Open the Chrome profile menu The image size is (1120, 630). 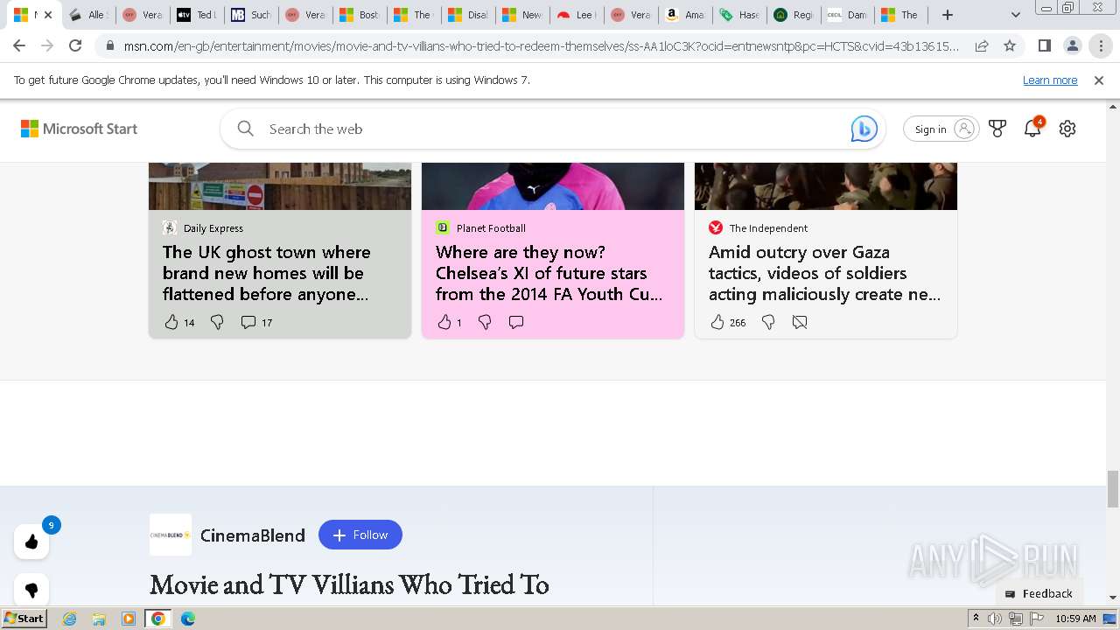[x=1072, y=45]
